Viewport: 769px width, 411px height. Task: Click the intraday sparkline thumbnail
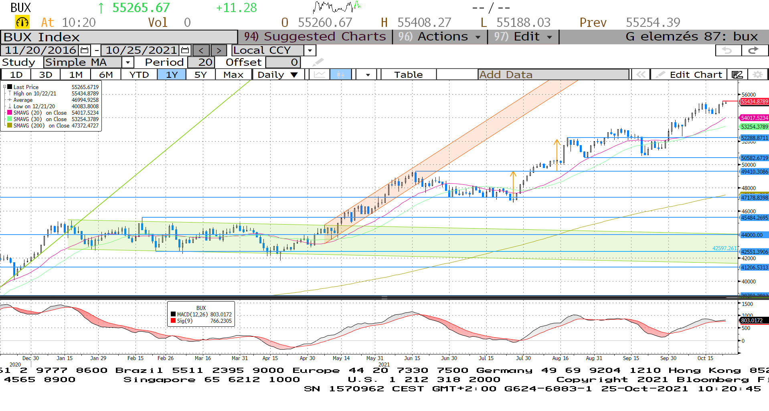(337, 7)
